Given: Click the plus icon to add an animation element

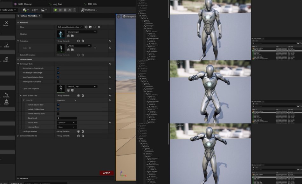Looking at the screenshot, I should point(78,41).
